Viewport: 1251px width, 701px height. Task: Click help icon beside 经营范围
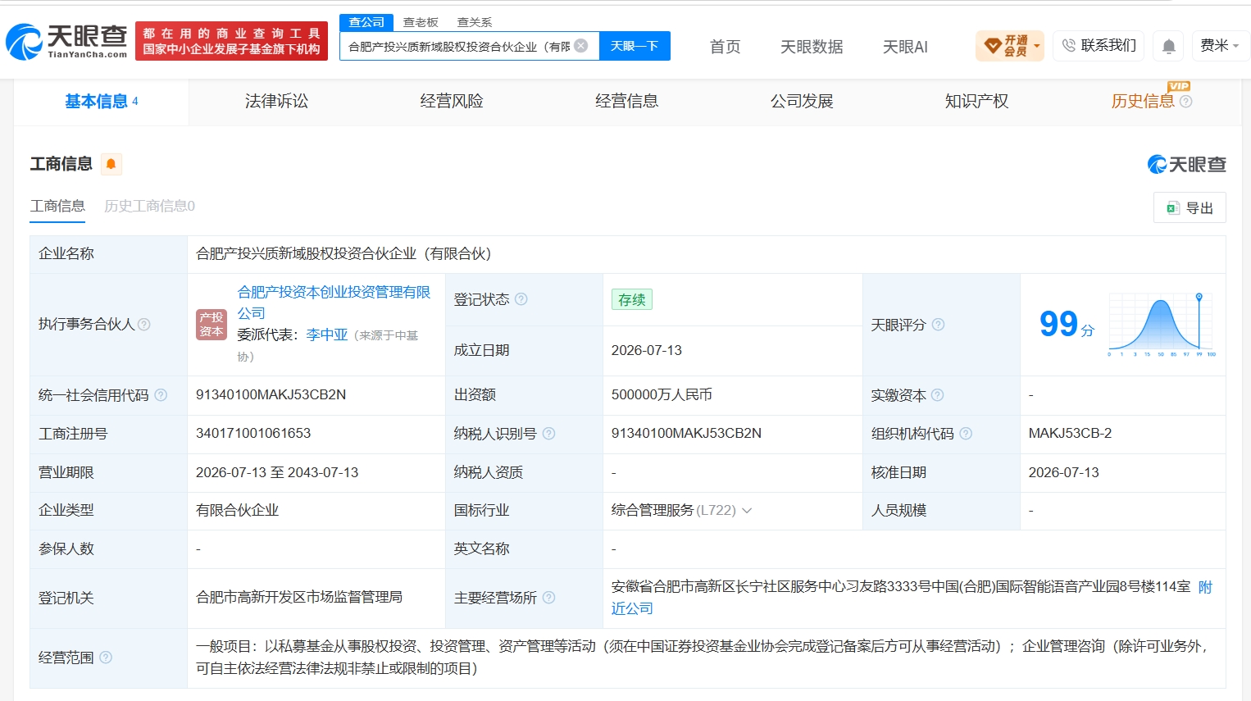(106, 658)
